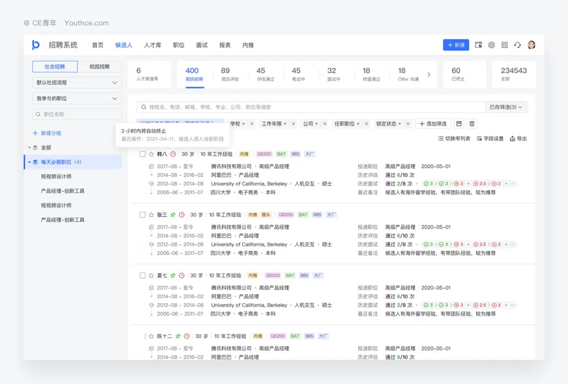Screen dimensions: 568x384
Task: Select the checkbox for candidate 张三
Action: pyautogui.click(x=143, y=215)
